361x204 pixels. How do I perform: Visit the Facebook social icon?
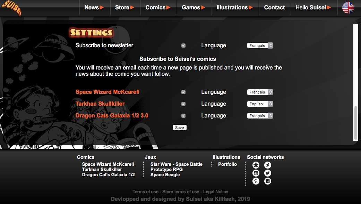pos(267,181)
